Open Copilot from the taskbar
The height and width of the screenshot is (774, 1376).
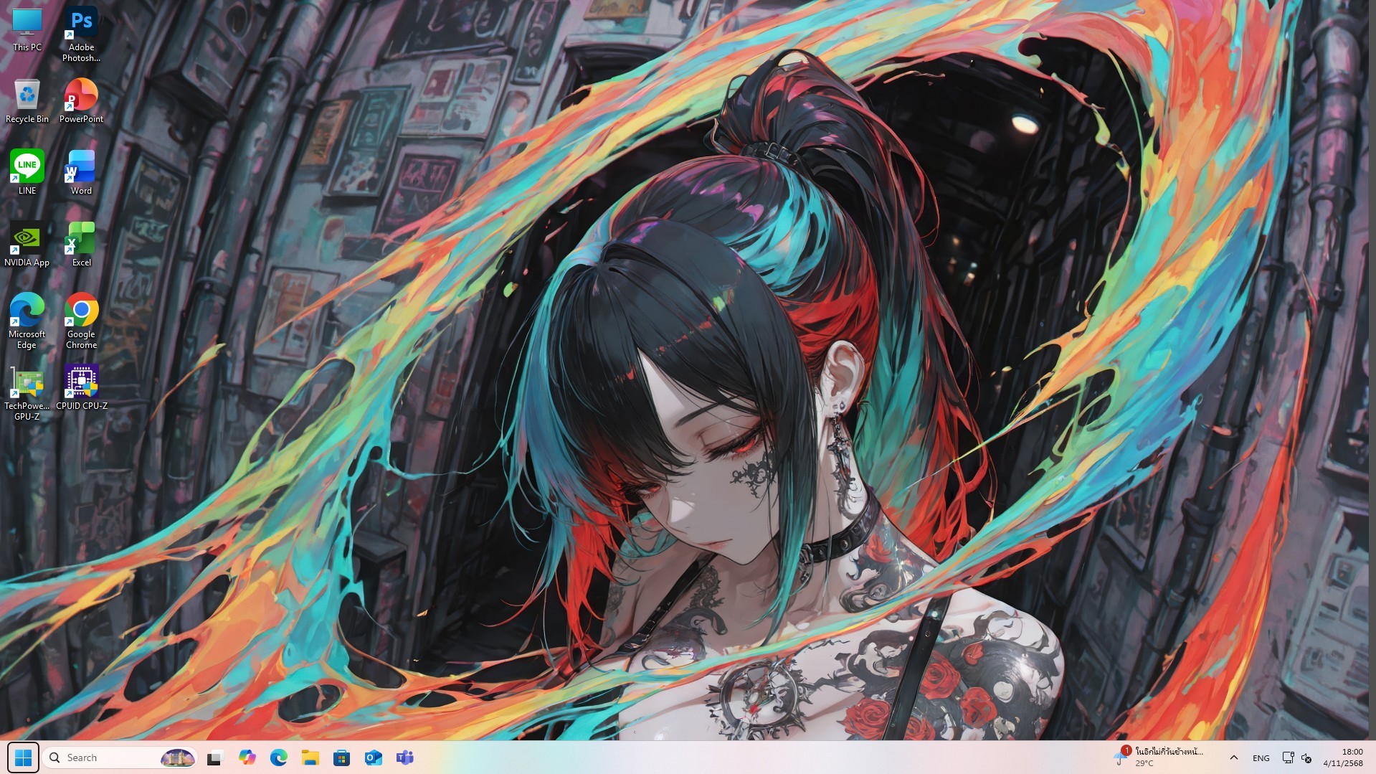[x=249, y=758]
